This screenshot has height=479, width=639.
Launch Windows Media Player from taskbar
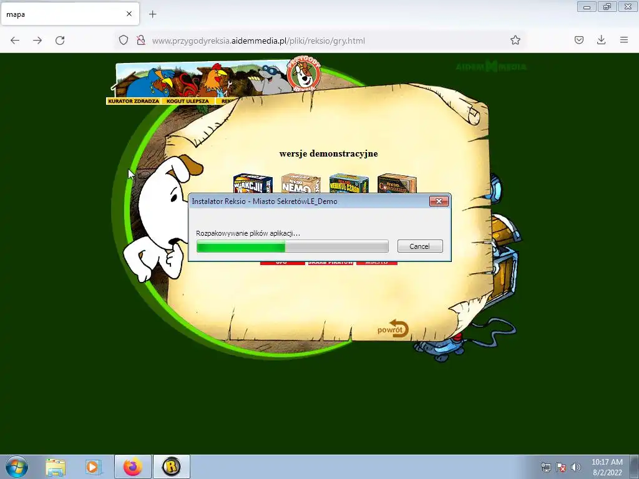click(x=93, y=467)
